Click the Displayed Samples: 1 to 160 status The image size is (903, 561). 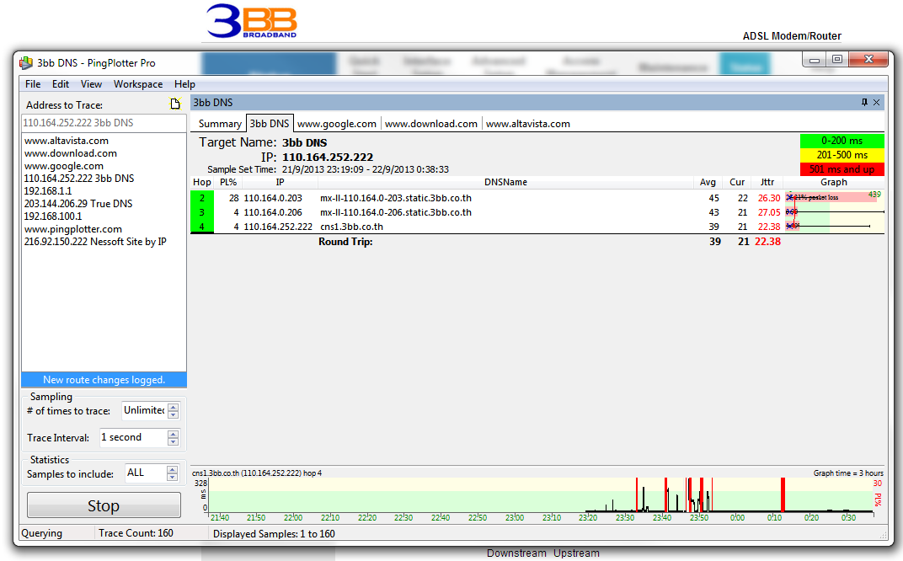[x=274, y=534]
